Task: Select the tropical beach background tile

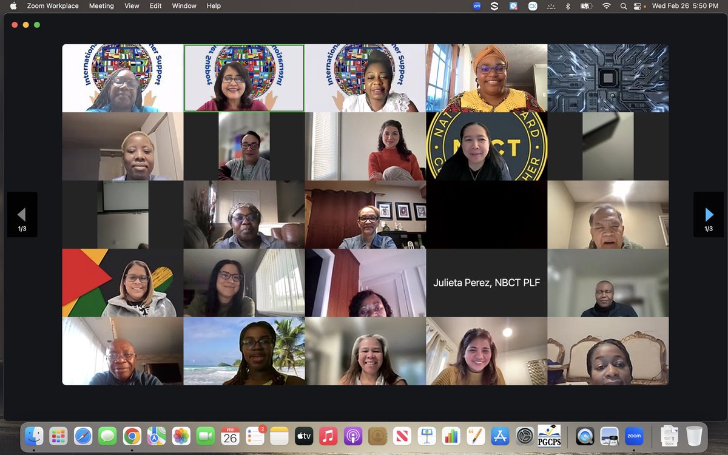Action: pos(244,351)
